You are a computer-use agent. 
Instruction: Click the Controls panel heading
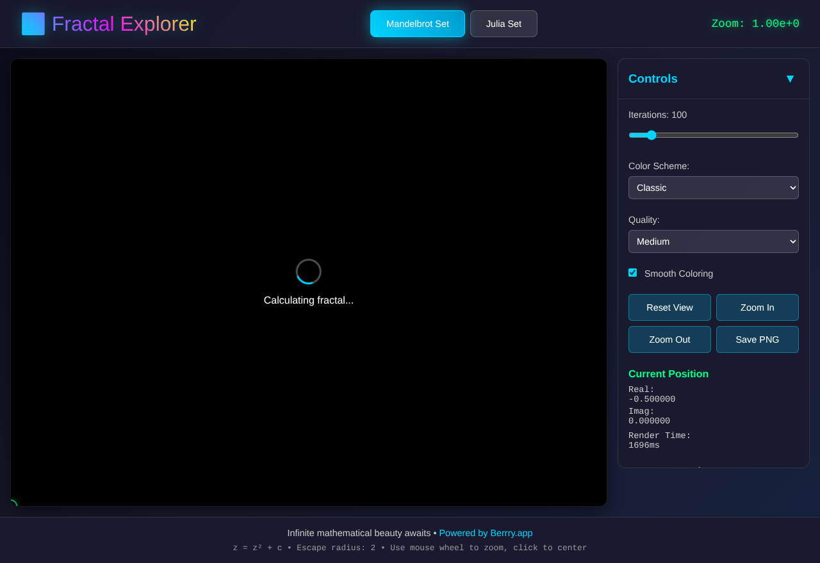653,79
